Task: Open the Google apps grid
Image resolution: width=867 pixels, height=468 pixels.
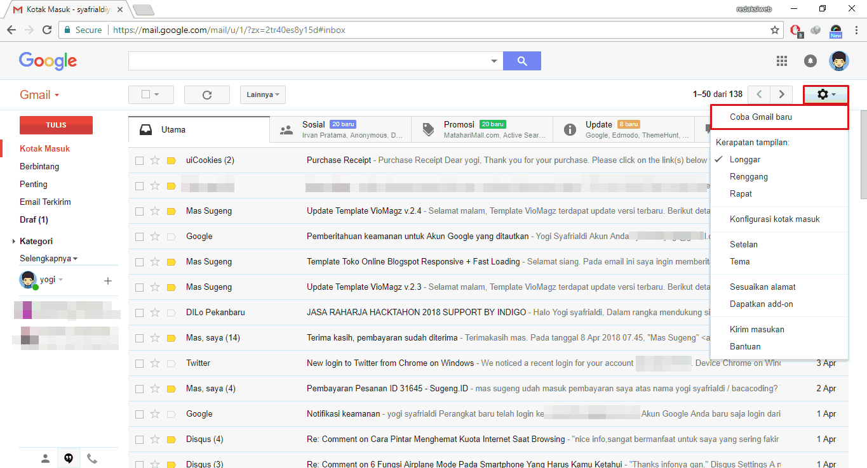Action: [x=782, y=61]
